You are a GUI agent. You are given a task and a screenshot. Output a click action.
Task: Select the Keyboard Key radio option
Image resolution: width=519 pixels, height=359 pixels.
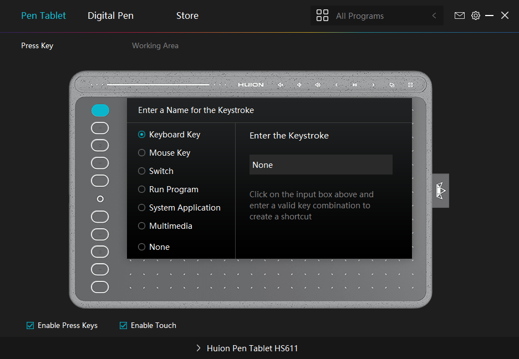pyautogui.click(x=169, y=135)
